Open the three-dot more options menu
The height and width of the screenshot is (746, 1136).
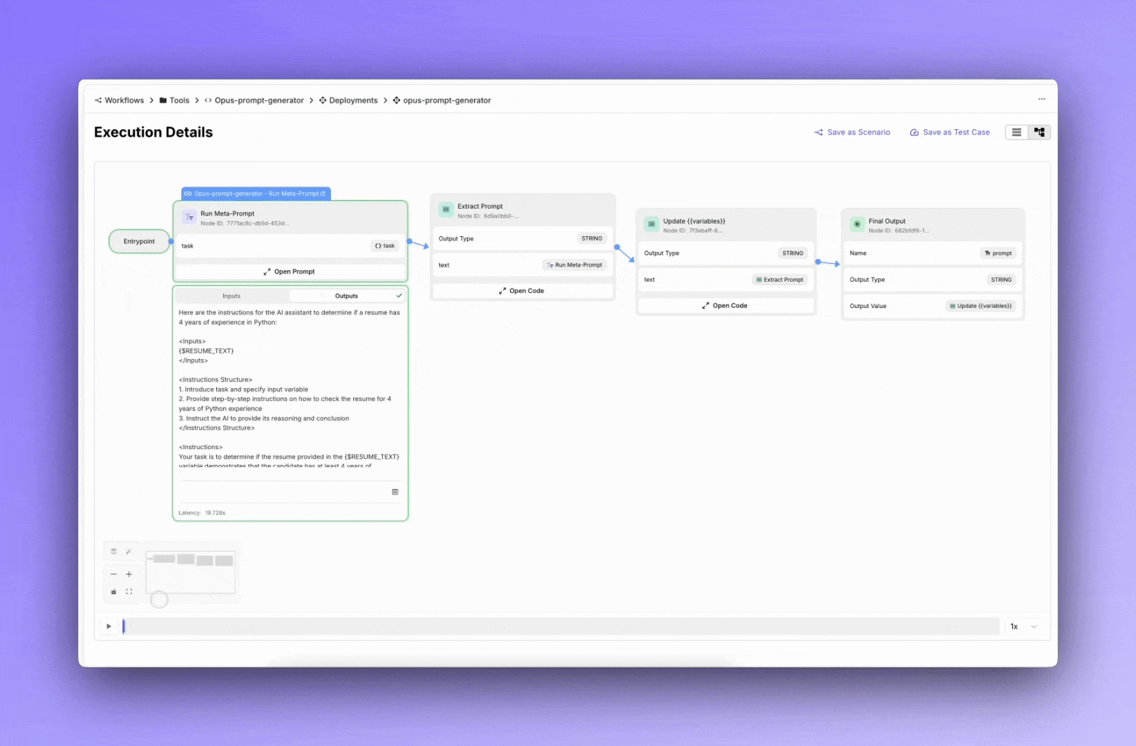1041,99
